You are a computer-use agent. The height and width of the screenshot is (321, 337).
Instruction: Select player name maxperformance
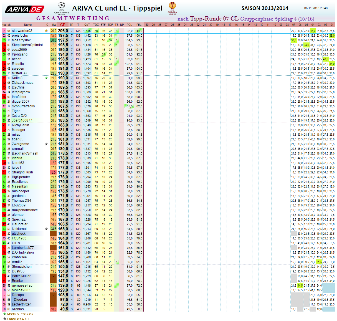(x=25, y=210)
